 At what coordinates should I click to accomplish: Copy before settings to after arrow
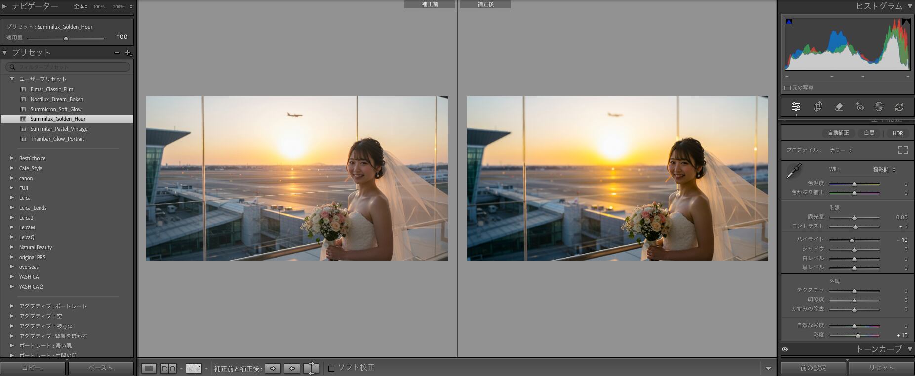(x=273, y=368)
